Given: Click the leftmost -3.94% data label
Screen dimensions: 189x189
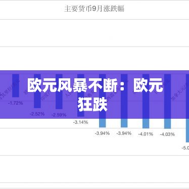Looking at the screenshot, I should 102,133.
